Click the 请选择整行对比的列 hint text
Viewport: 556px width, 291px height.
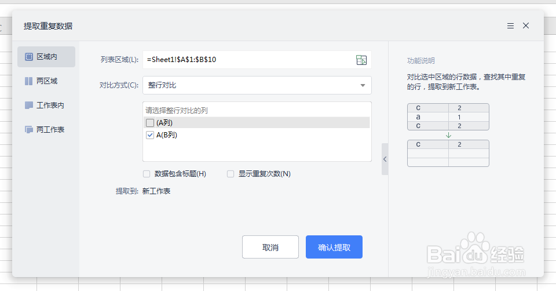click(177, 111)
